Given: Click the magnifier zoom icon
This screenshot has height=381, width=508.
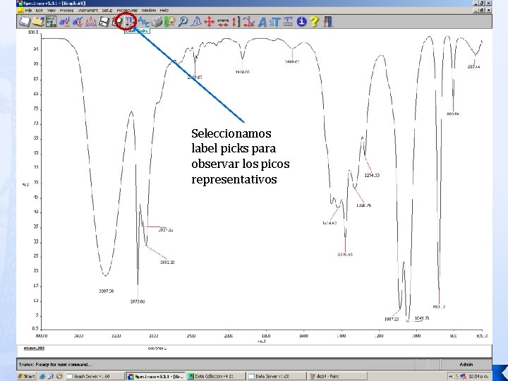Looking at the screenshot, I should (x=183, y=22).
